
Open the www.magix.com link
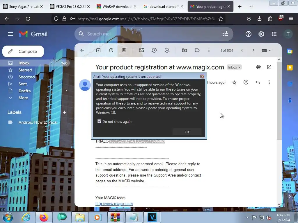(114, 204)
